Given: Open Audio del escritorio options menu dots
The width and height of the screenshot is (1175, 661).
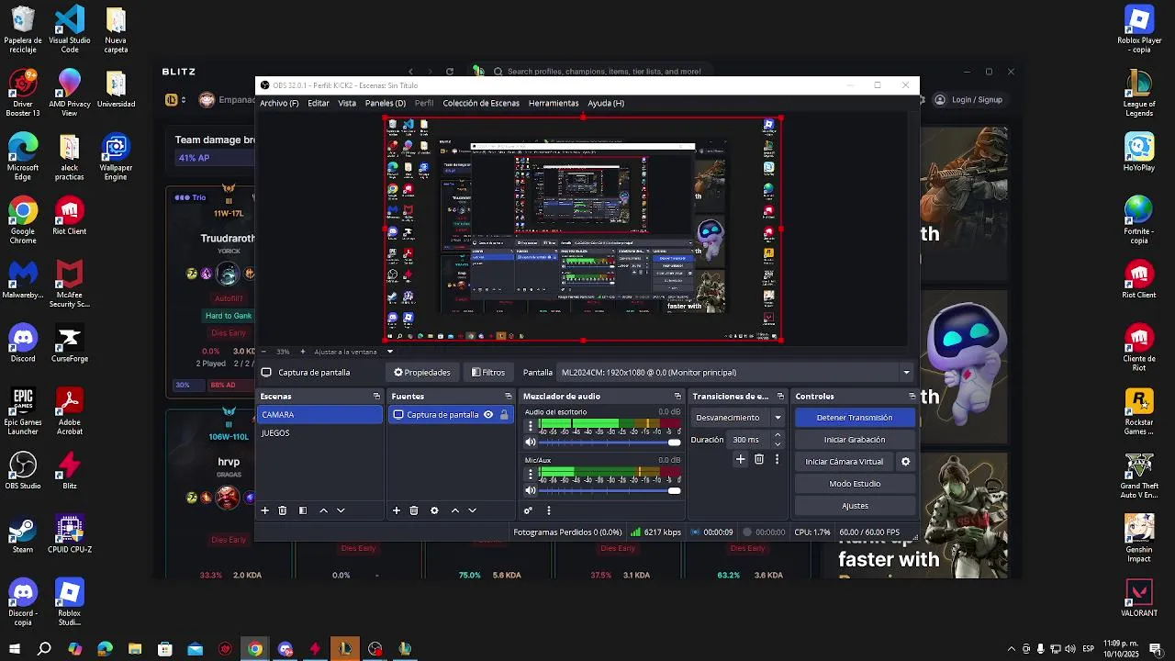Looking at the screenshot, I should tap(530, 426).
